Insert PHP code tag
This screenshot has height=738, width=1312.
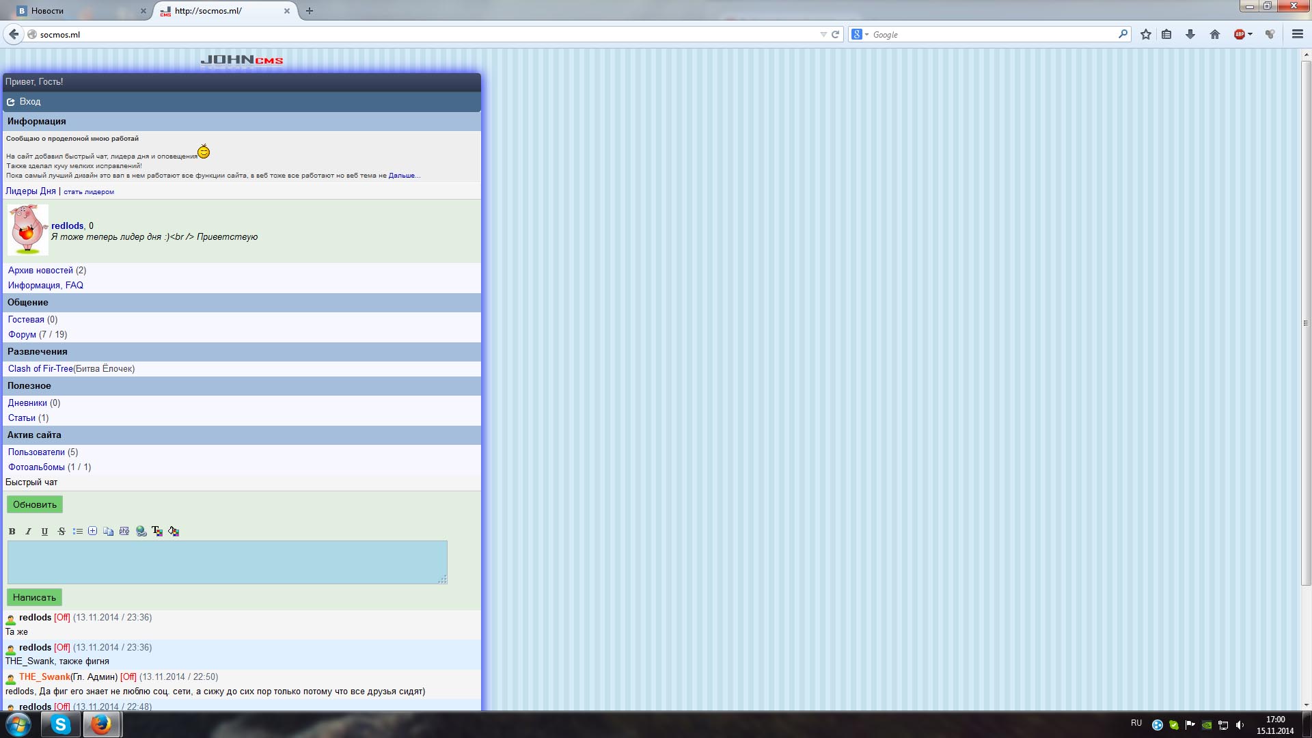tap(124, 531)
